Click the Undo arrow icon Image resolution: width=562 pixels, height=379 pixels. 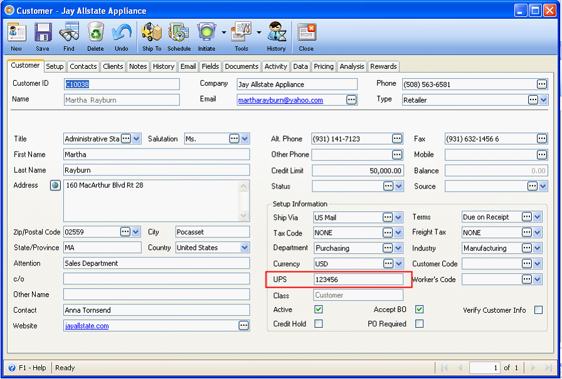(122, 33)
